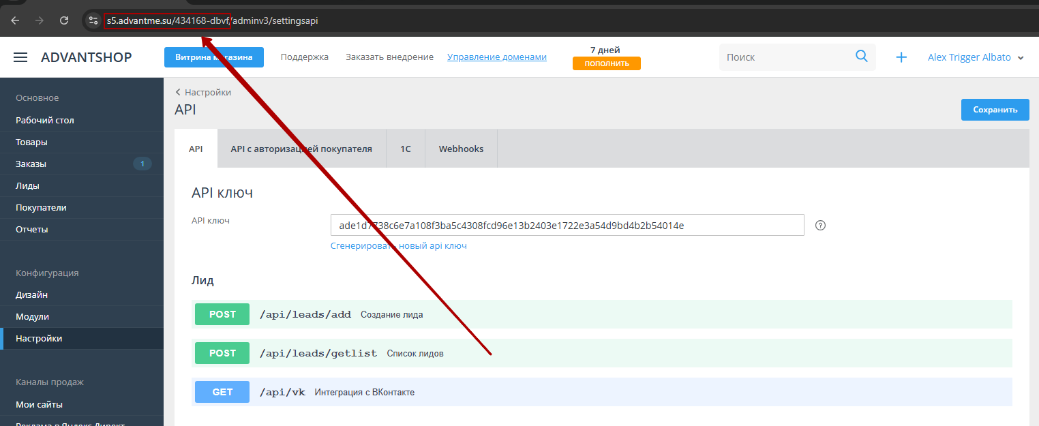Open the hamburger menu next to ADVANTSHOP
This screenshot has width=1039, height=426.
coord(20,58)
